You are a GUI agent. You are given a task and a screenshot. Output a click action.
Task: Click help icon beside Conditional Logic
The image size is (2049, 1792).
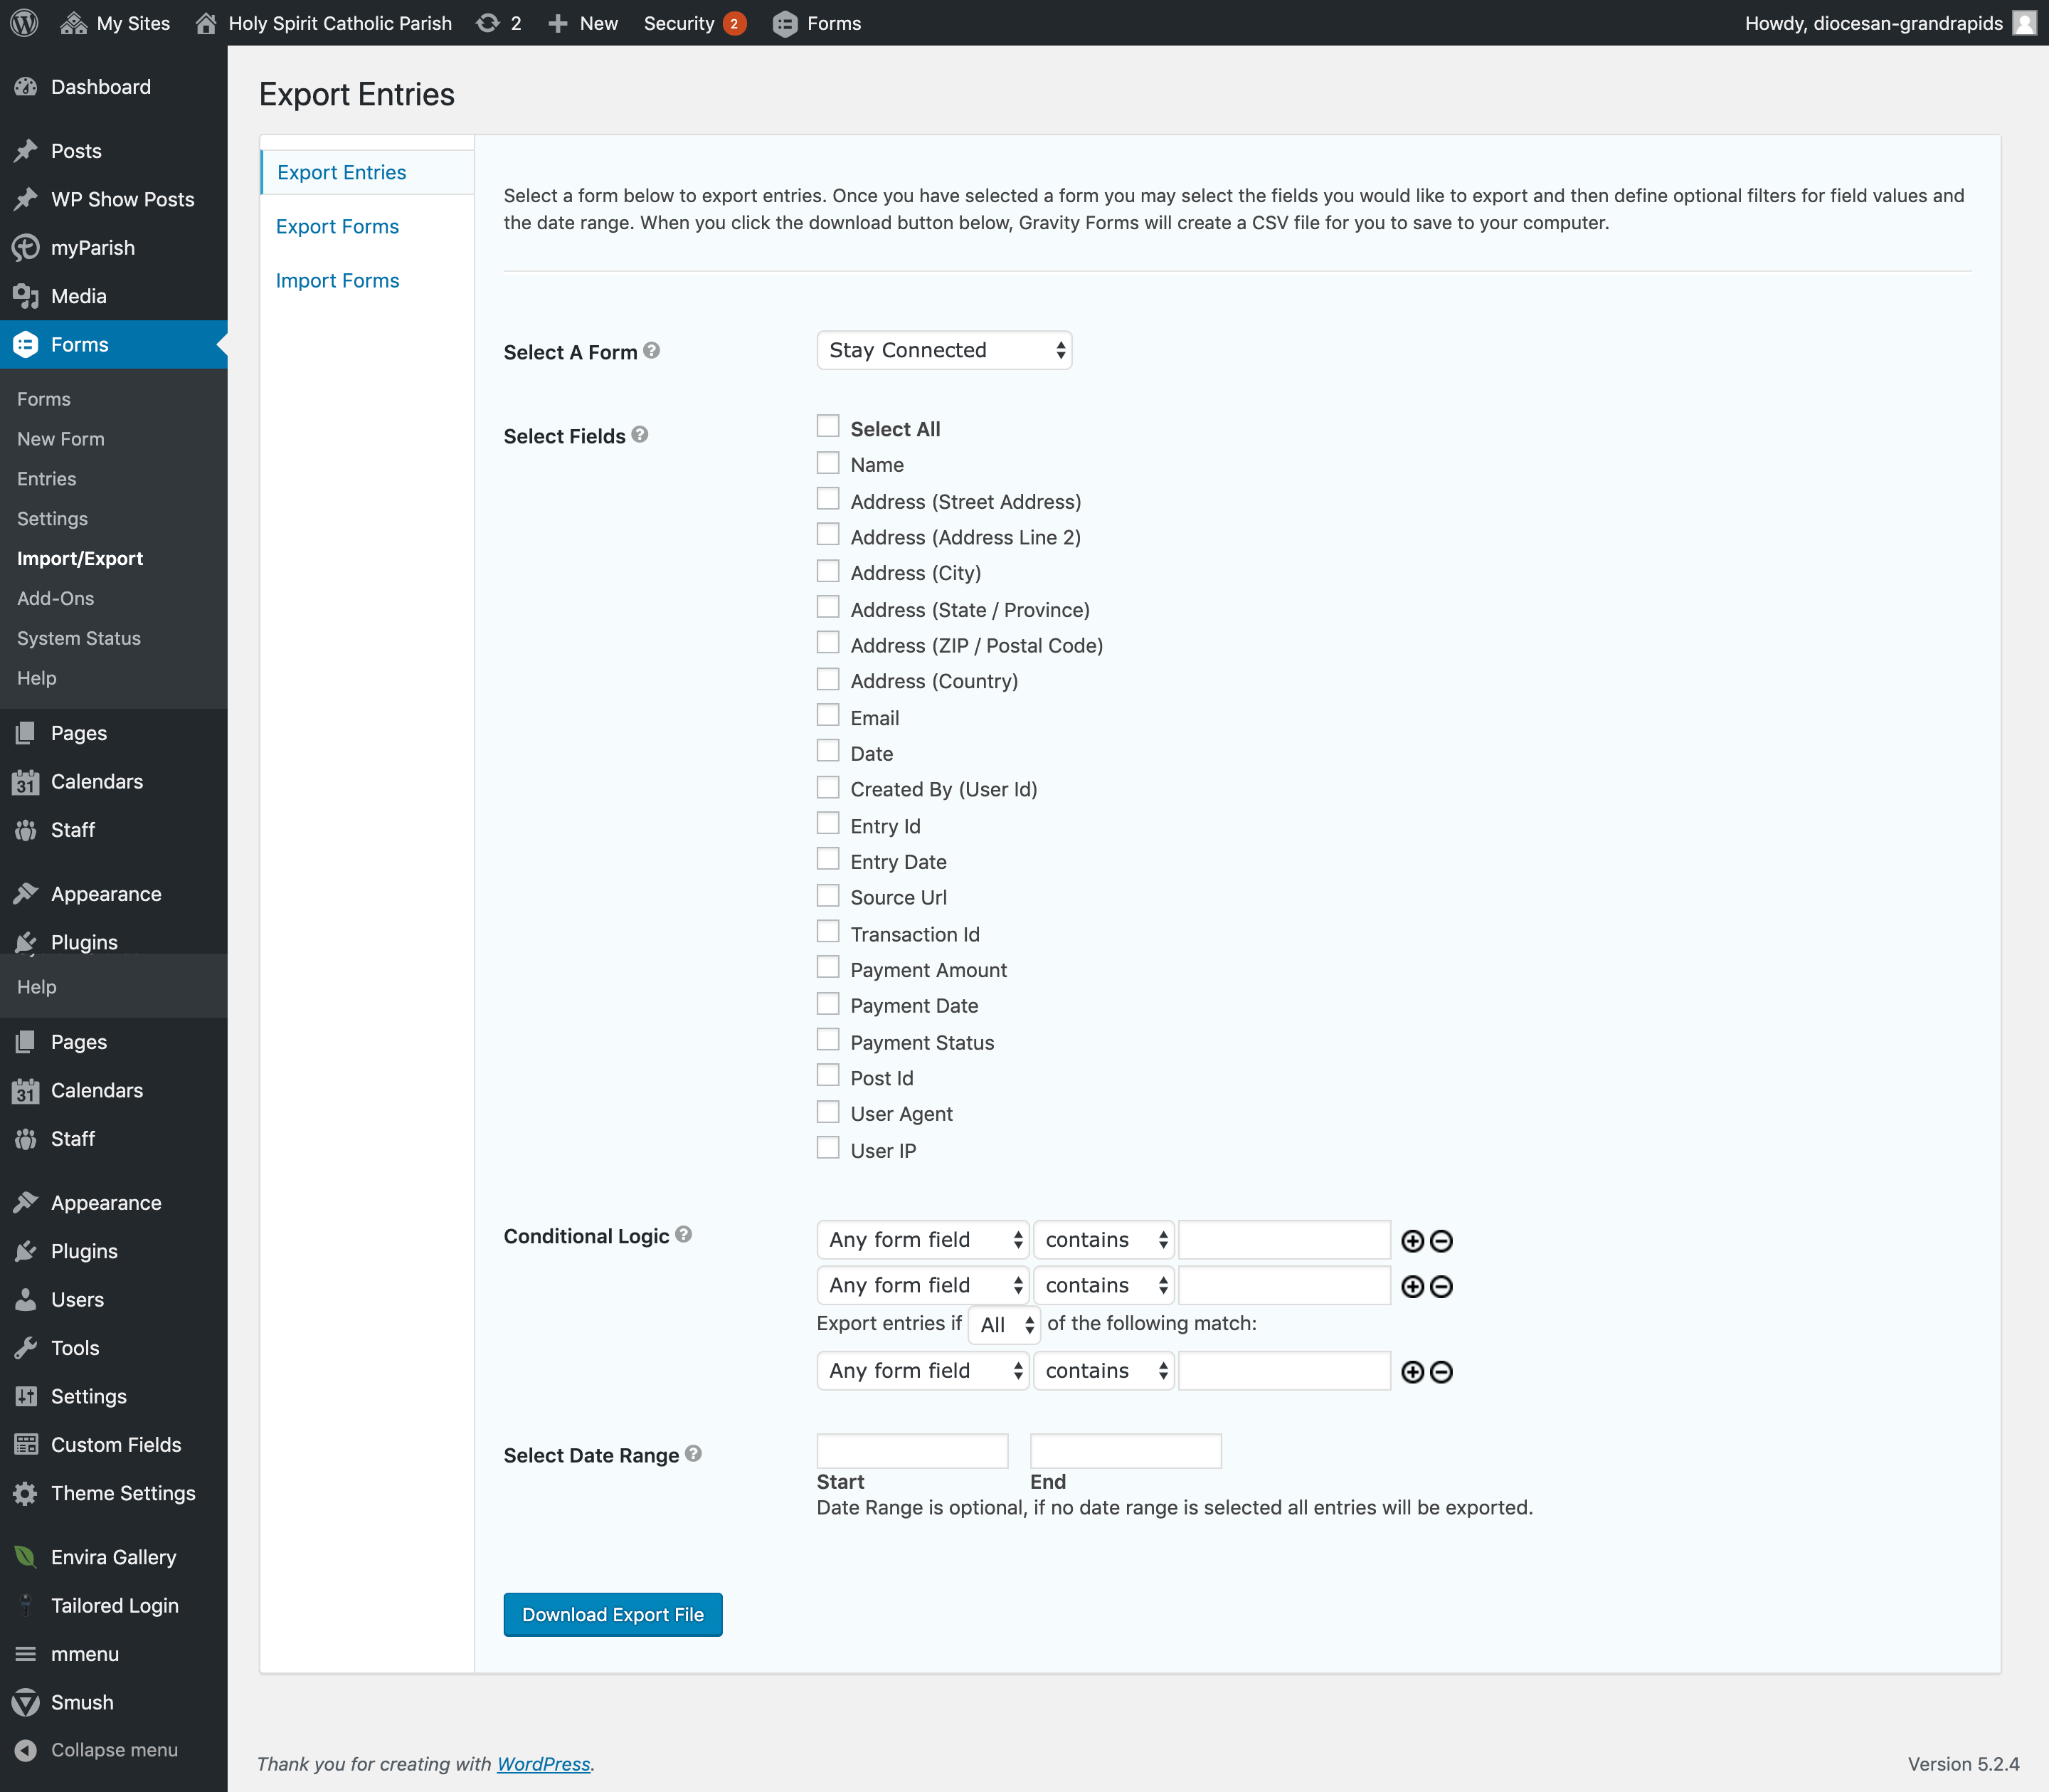pyautogui.click(x=684, y=1234)
